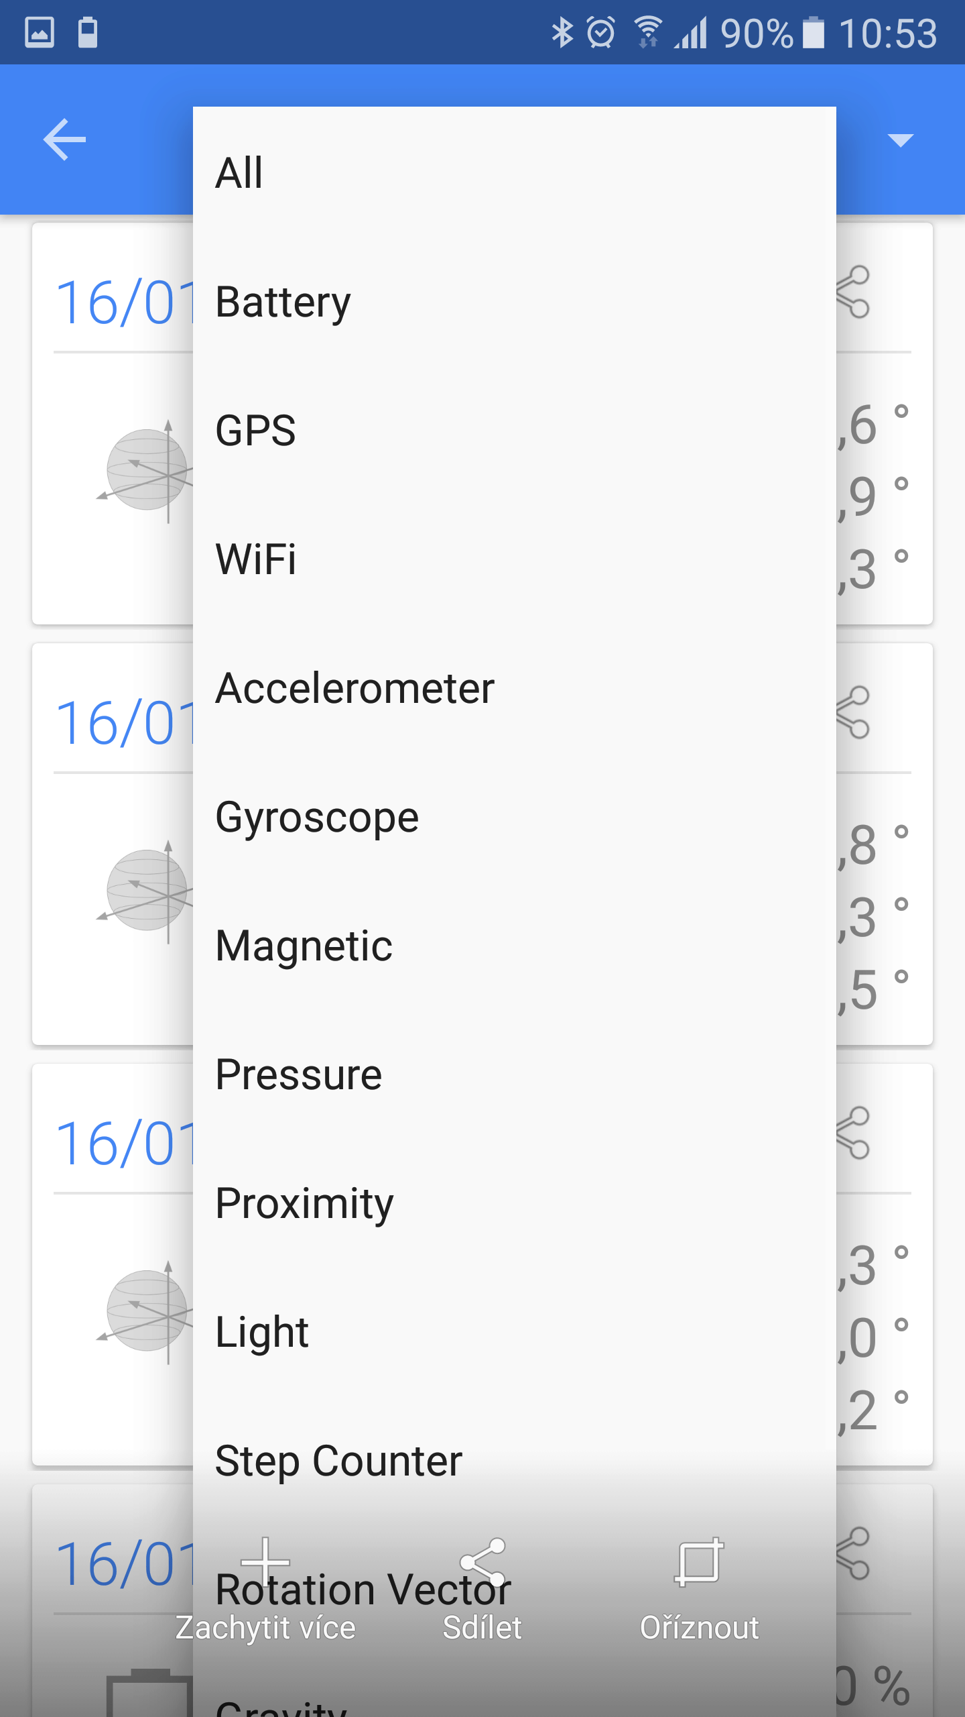Share the third sensor record
Screen dimensions: 965x1717
pyautogui.click(x=855, y=1133)
